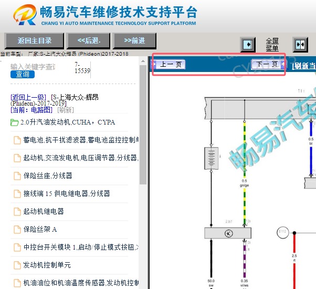This screenshot has height=289, width=316.
Task: Go back with the <<后退 button
Action: click(89, 41)
